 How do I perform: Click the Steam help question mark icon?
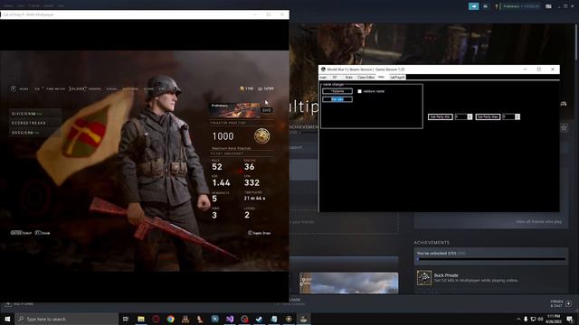(497, 6)
